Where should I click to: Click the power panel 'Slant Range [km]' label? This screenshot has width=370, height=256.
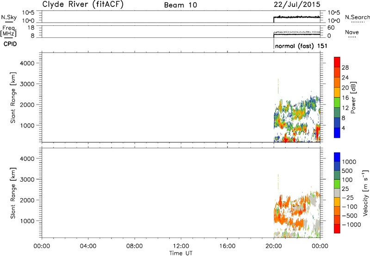pos(13,98)
